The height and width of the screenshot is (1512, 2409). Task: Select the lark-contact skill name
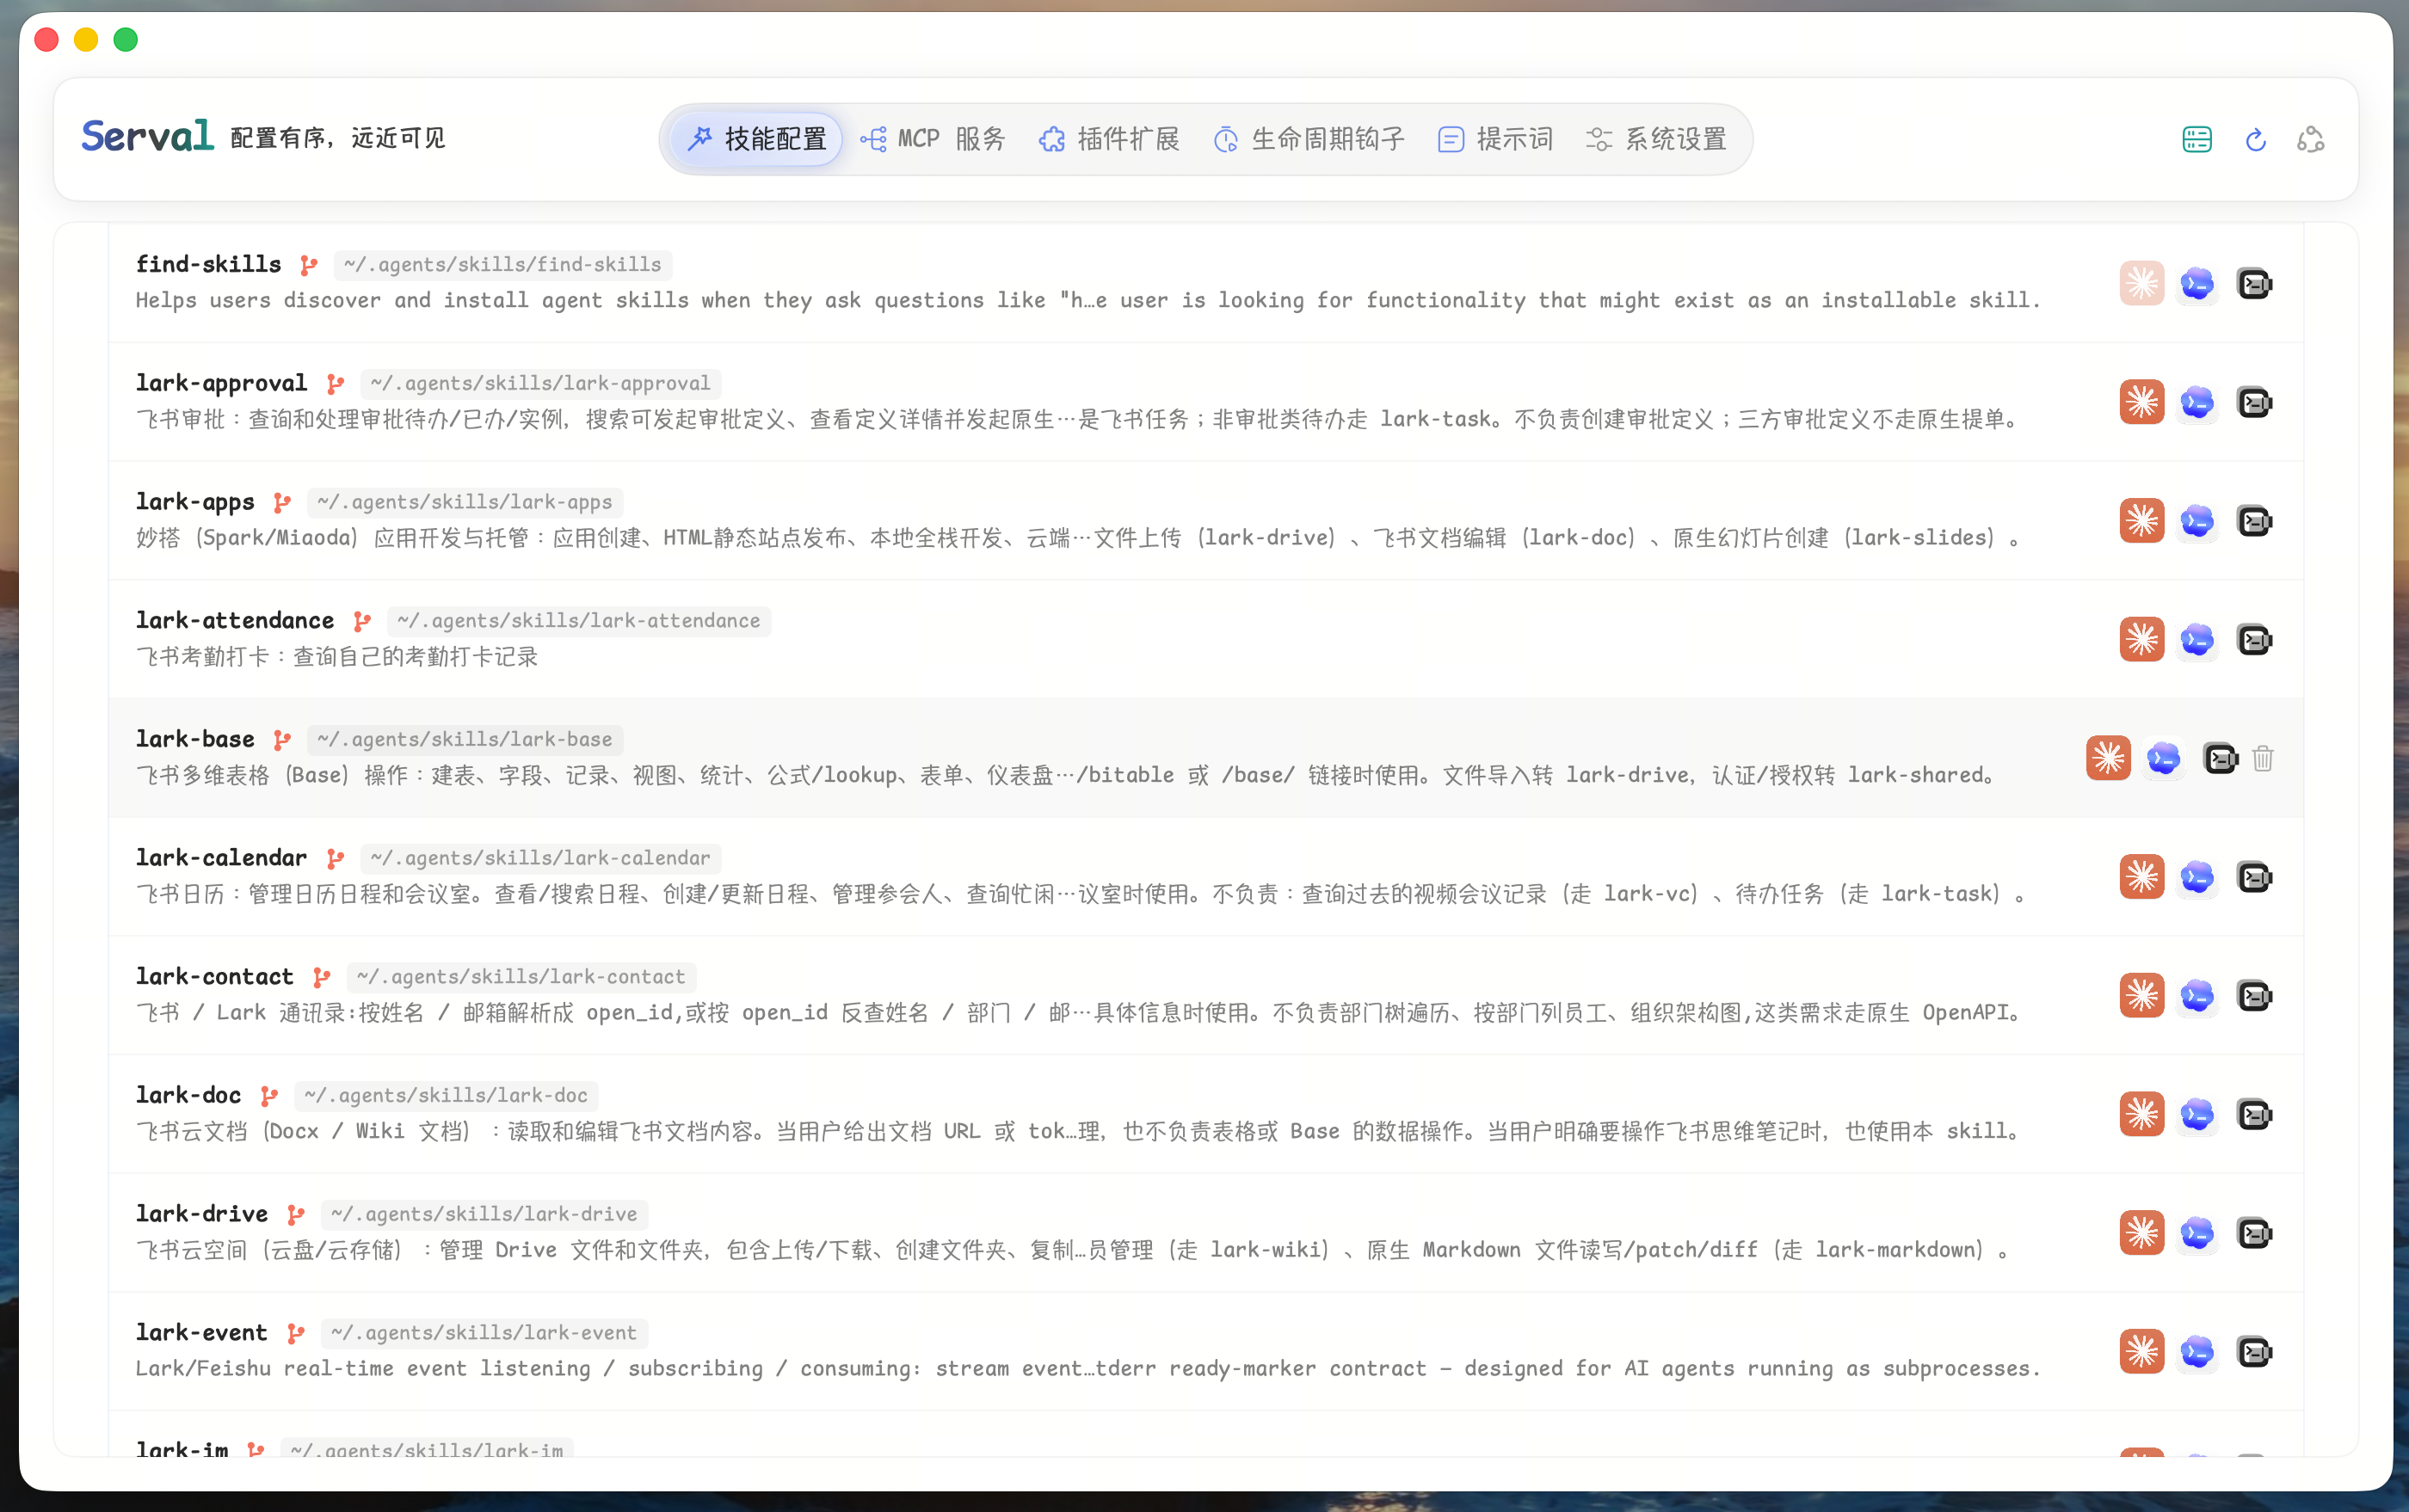coord(215,977)
